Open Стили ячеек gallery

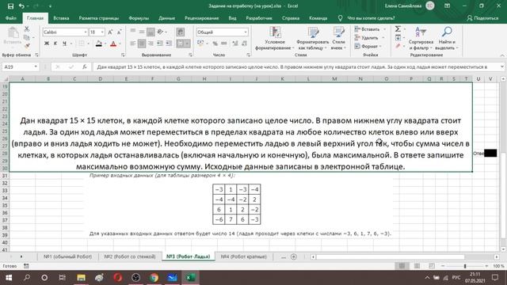338,39
